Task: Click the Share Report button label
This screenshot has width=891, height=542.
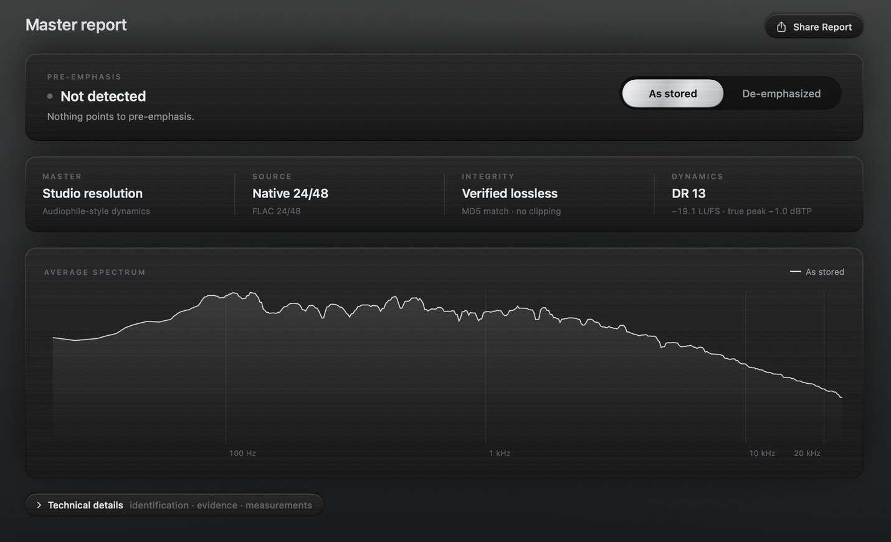Action: [822, 27]
